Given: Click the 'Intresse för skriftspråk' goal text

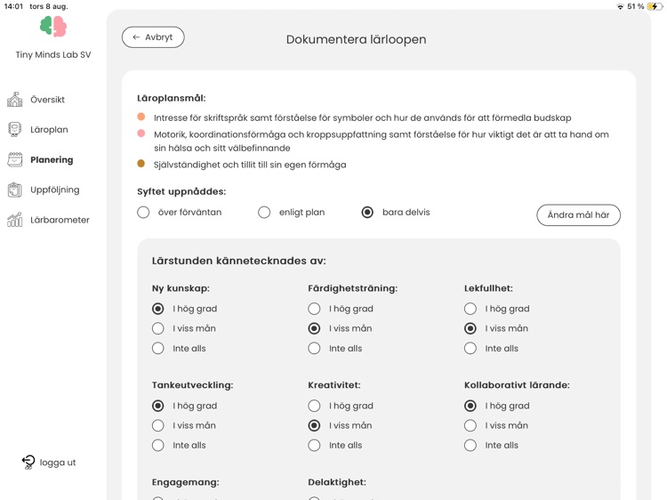Looking at the screenshot, I should coord(363,117).
